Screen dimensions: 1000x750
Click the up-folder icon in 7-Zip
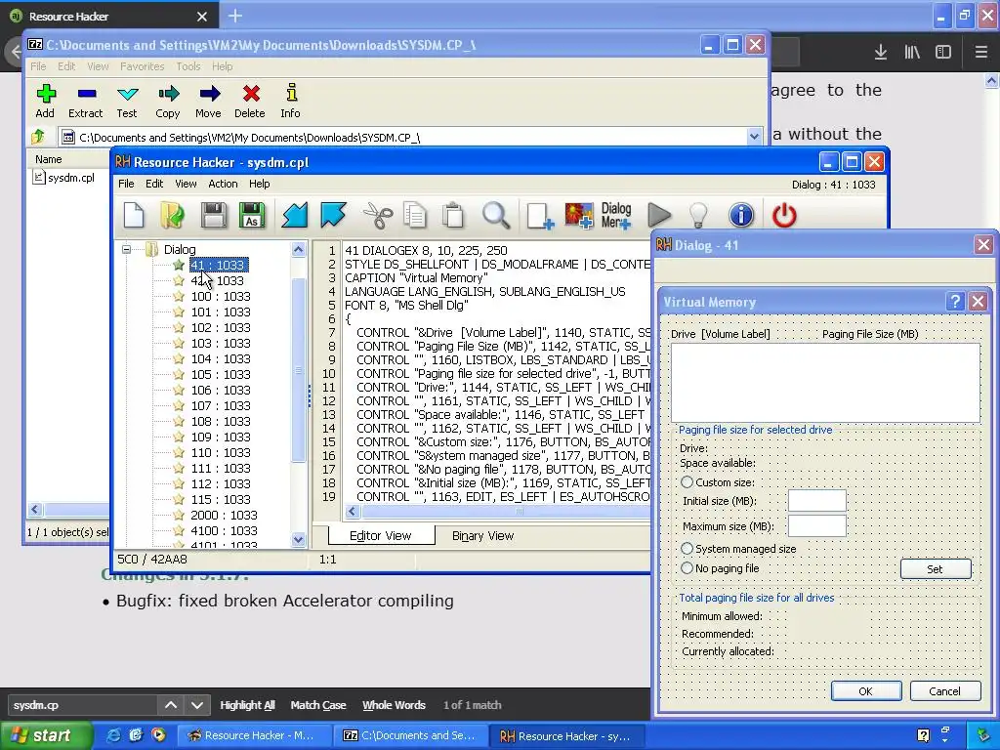click(x=38, y=136)
